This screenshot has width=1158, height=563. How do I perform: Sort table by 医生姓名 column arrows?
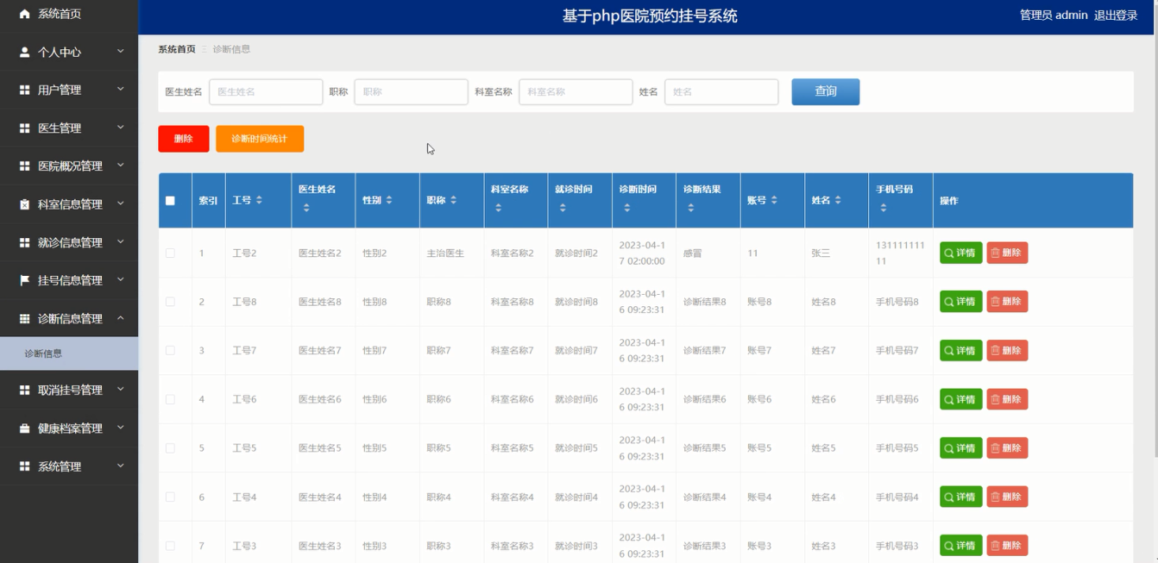pyautogui.click(x=305, y=208)
